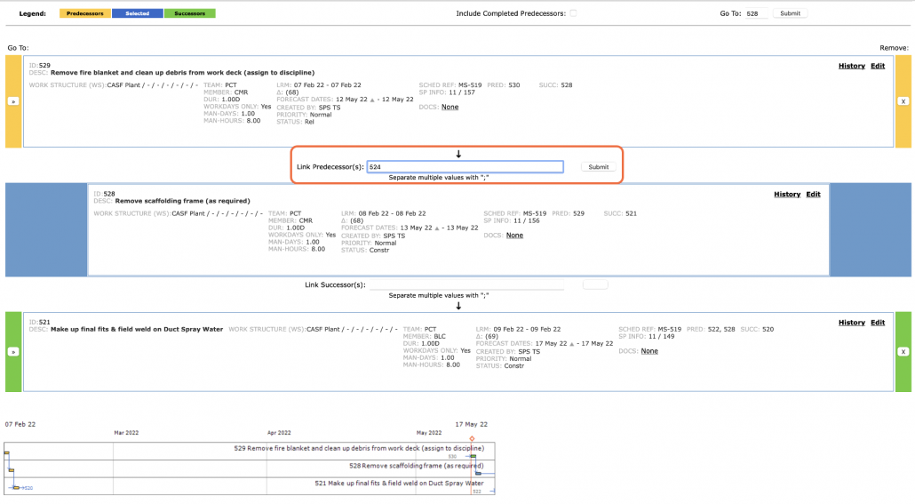This screenshot has width=915, height=504.
Task: Edit task 529
Action: [x=878, y=66]
